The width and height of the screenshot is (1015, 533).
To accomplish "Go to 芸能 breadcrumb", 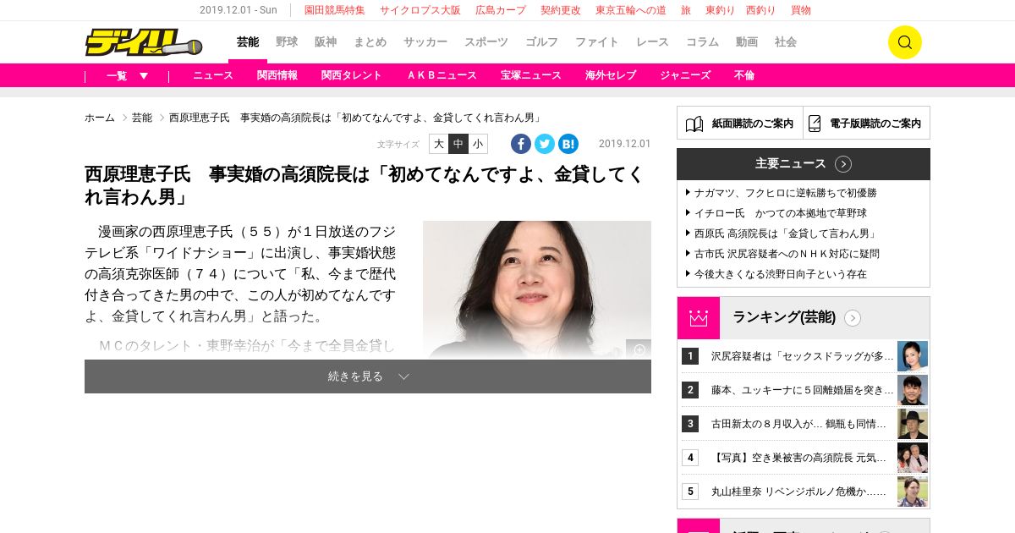I will pos(142,118).
